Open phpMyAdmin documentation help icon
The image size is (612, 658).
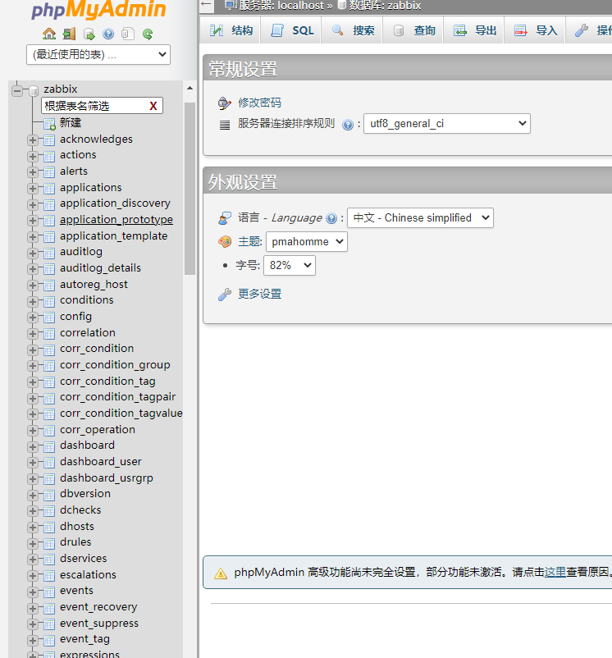(108, 34)
